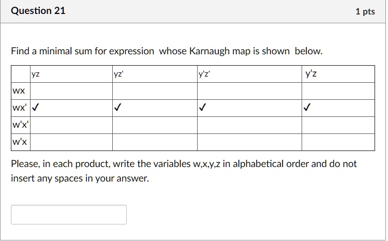Click the Question 21 heading
This screenshot has height=241, width=388.
click(38, 11)
